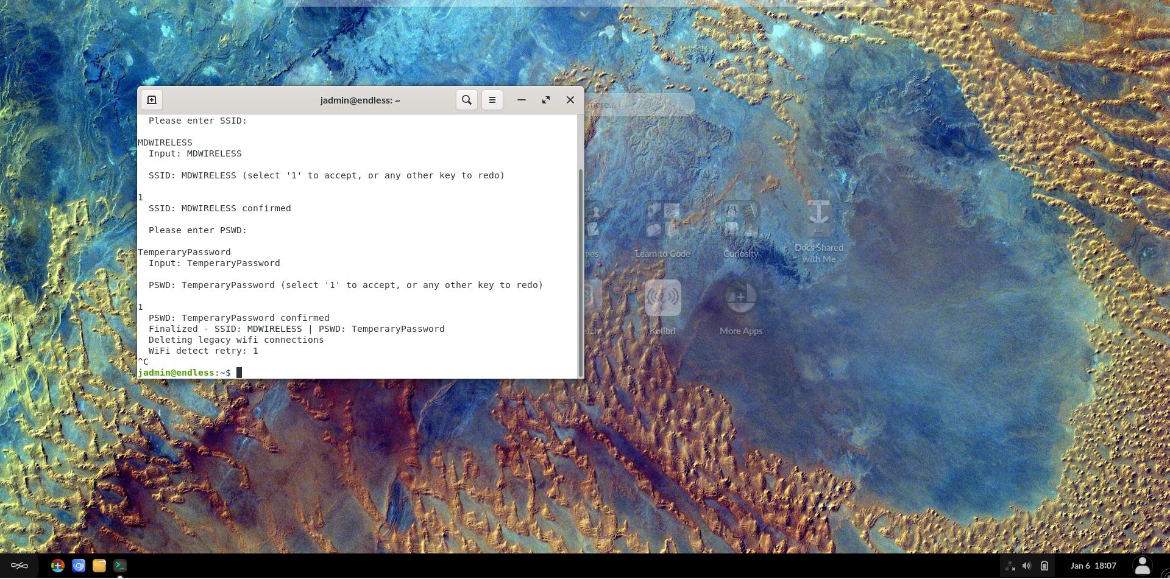Launch Chromium browser from the taskbar

click(x=79, y=566)
